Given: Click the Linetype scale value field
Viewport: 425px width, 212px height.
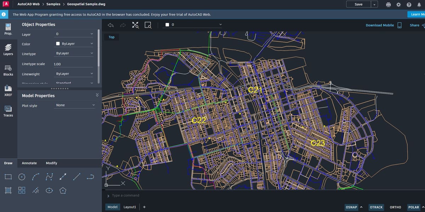Looking at the screenshot, I should 74,64.
